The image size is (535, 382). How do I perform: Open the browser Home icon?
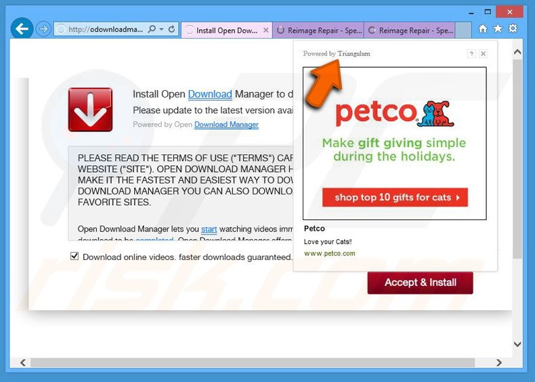[482, 29]
